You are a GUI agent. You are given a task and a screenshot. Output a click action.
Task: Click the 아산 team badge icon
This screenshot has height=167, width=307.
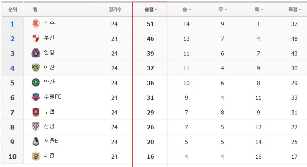36,68
